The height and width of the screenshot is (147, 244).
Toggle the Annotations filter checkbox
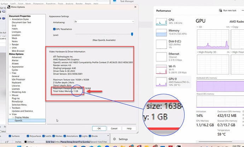point(65,136)
